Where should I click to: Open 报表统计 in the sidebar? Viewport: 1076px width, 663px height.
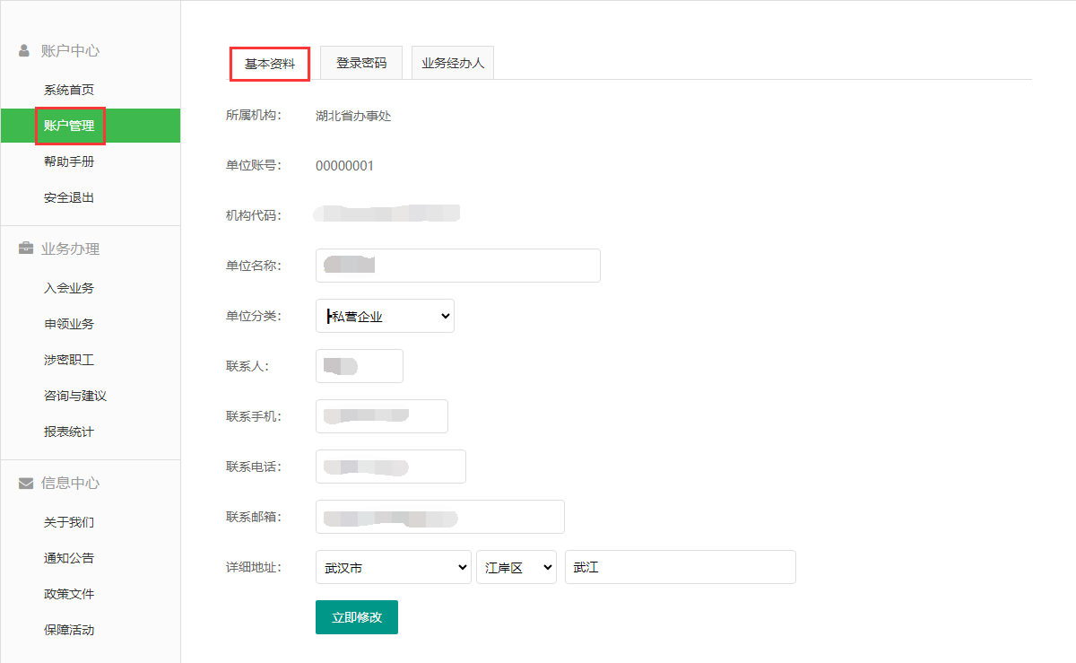pyautogui.click(x=69, y=432)
